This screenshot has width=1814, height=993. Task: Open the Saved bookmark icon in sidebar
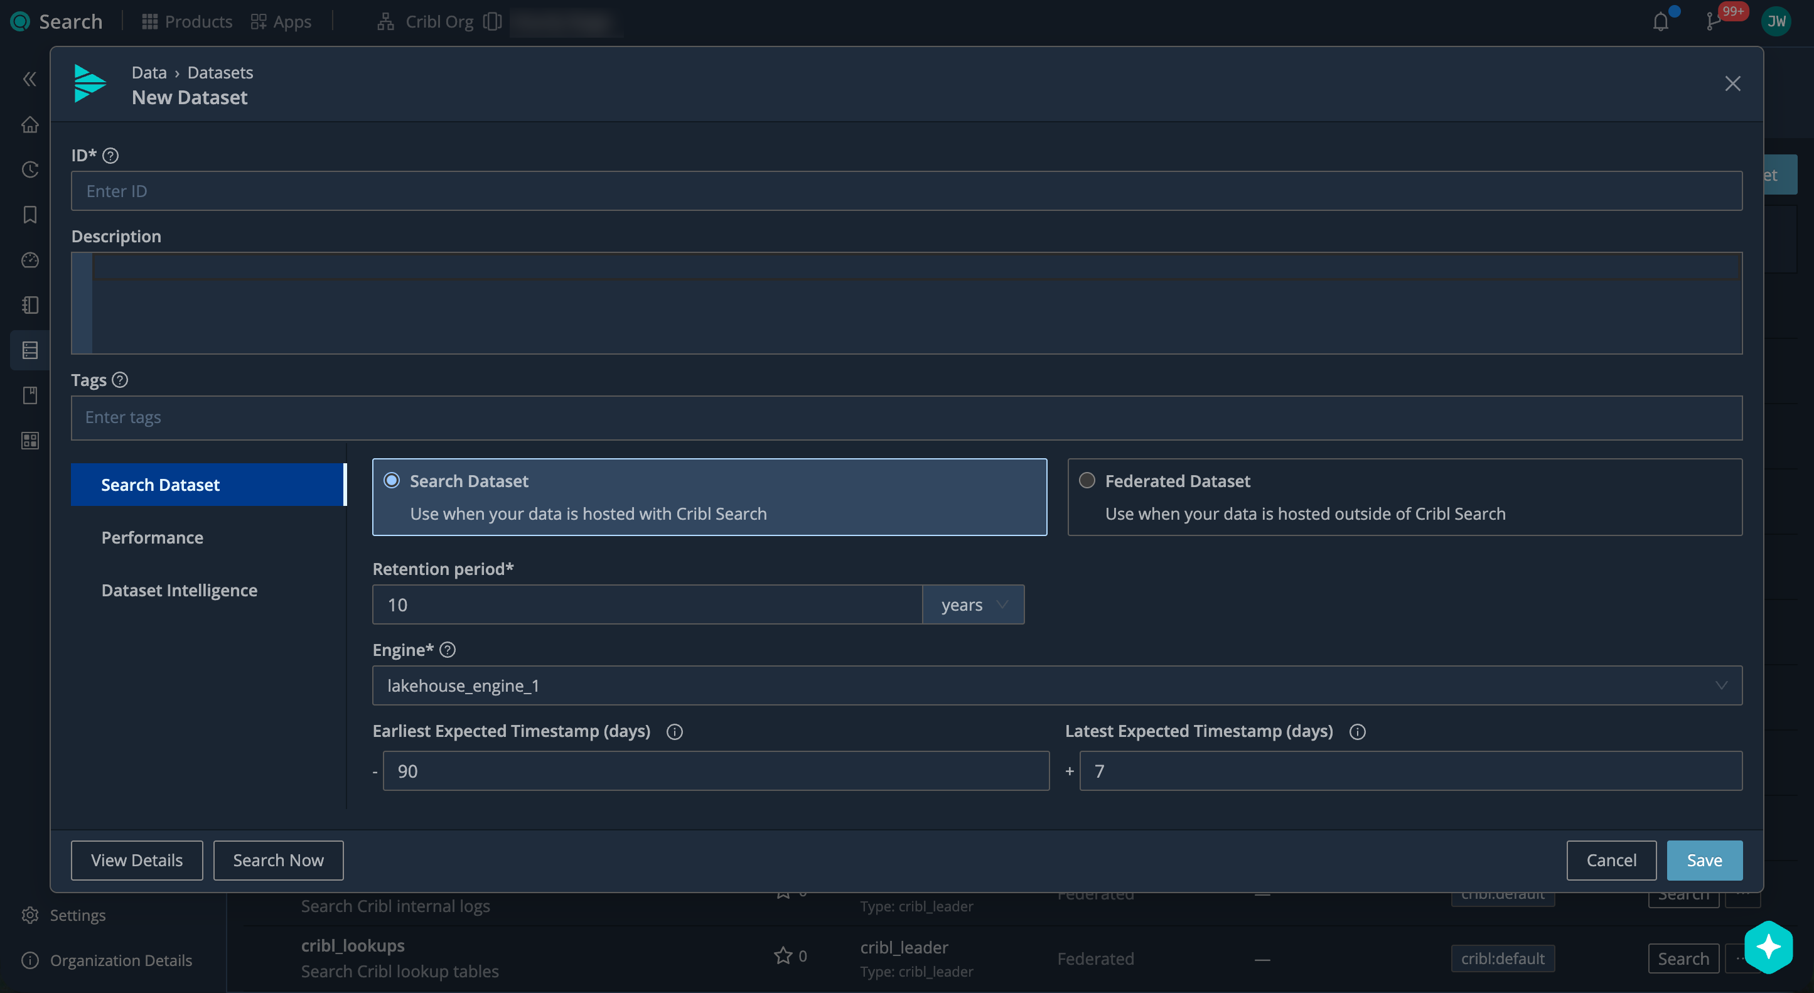click(30, 215)
